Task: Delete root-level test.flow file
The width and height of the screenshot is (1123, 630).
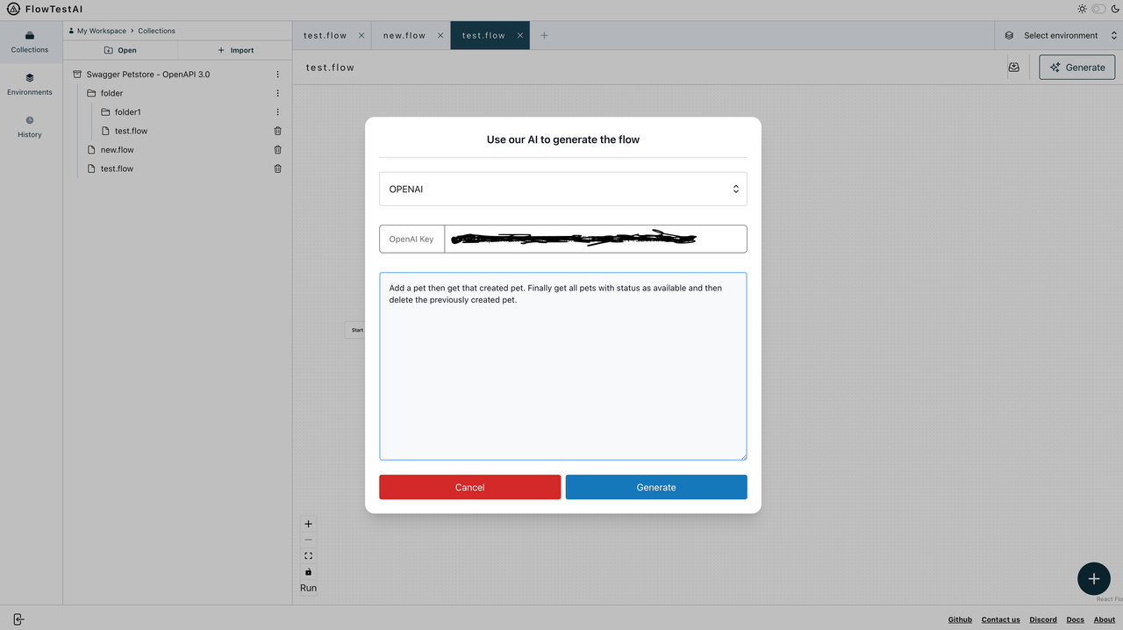Action: click(278, 168)
